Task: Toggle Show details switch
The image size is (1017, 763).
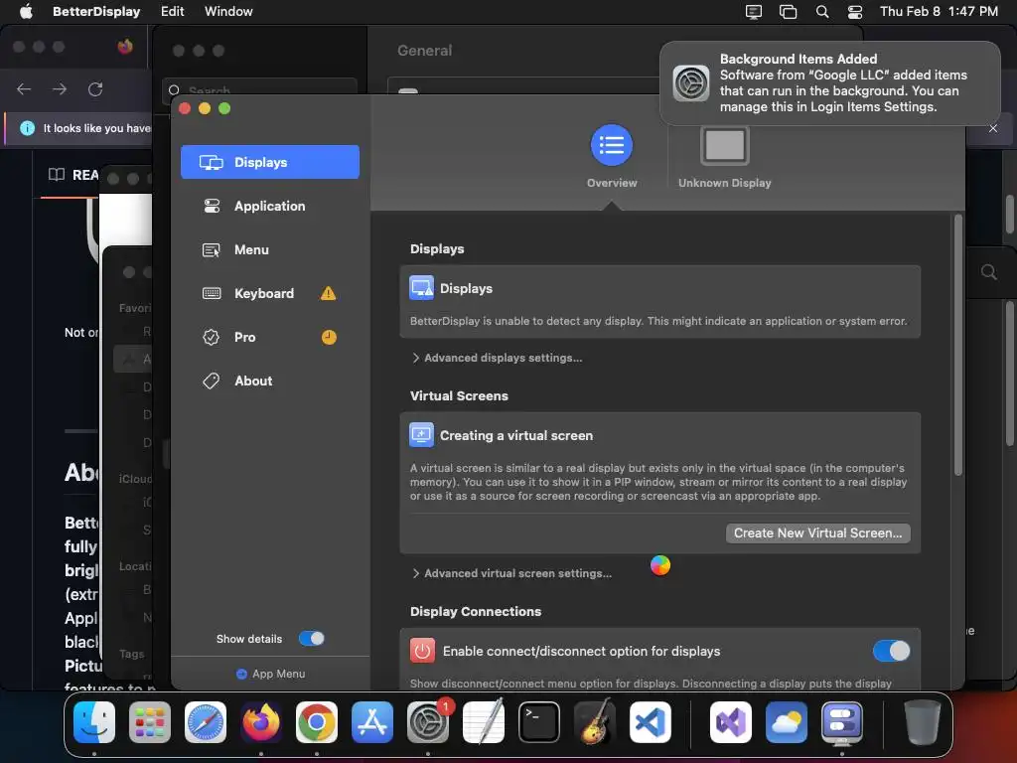Action: click(x=311, y=639)
